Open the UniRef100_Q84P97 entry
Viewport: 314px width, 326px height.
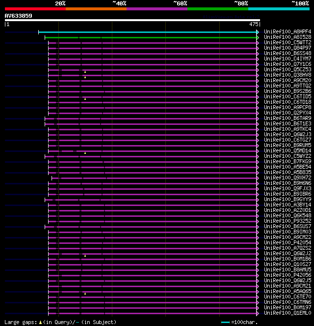pos(288,48)
